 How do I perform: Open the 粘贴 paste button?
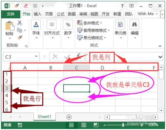(x=10, y=30)
